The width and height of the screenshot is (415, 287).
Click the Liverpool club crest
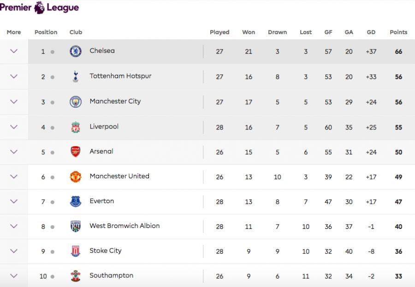(76, 127)
